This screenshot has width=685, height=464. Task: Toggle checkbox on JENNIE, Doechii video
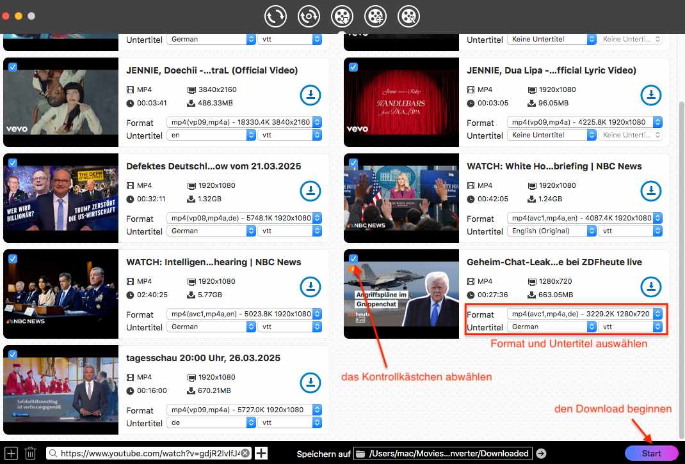pos(13,66)
